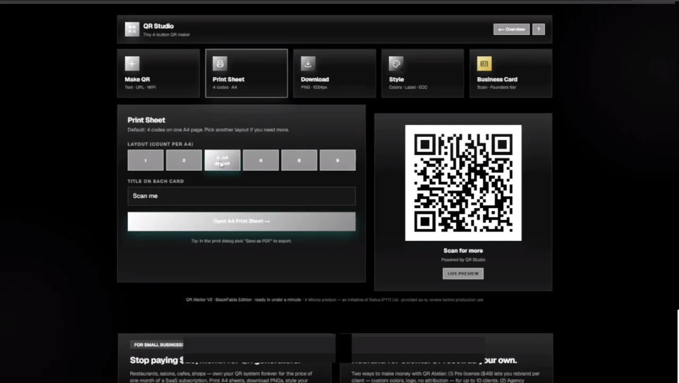Click the "Scan for more" caption
The height and width of the screenshot is (383, 679).
click(x=463, y=251)
